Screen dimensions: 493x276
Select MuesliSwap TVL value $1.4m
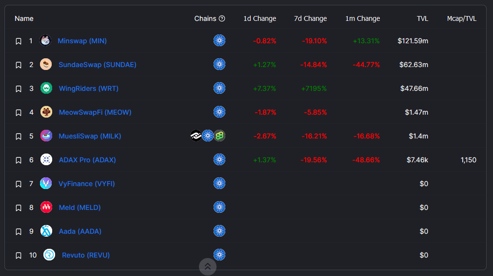tap(418, 136)
